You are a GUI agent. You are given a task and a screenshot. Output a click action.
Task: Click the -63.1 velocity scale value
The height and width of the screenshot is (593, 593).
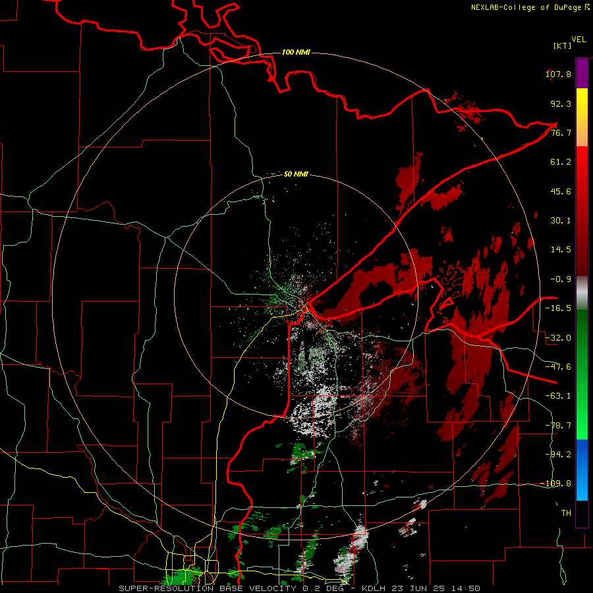(558, 395)
